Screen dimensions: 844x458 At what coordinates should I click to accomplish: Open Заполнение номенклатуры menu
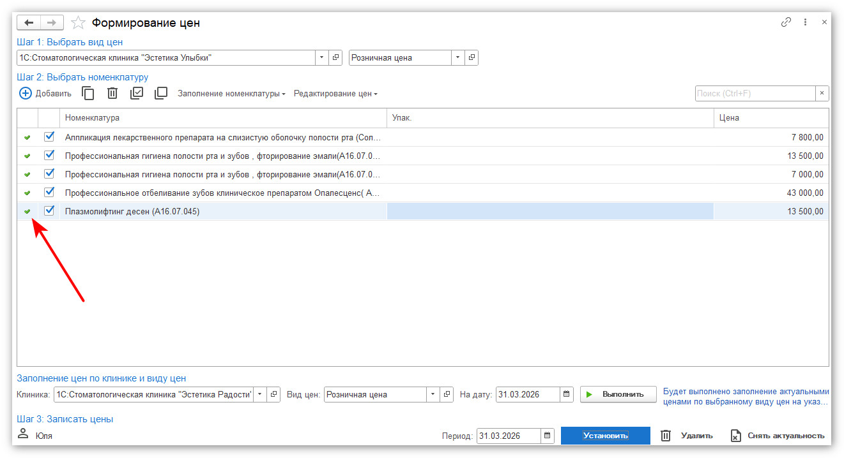tap(231, 94)
